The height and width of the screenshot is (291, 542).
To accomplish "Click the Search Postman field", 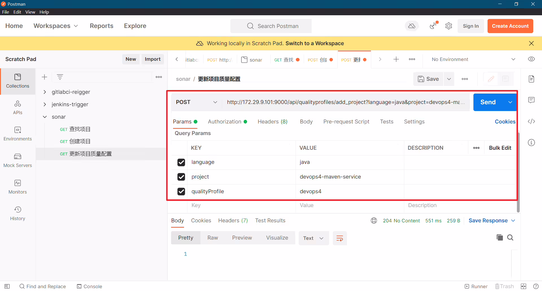I will pyautogui.click(x=271, y=26).
